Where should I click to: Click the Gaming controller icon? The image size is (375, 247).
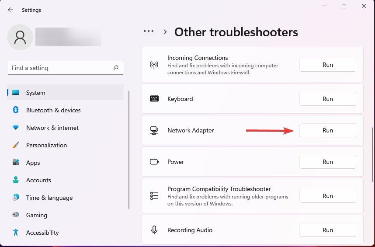tap(16, 215)
